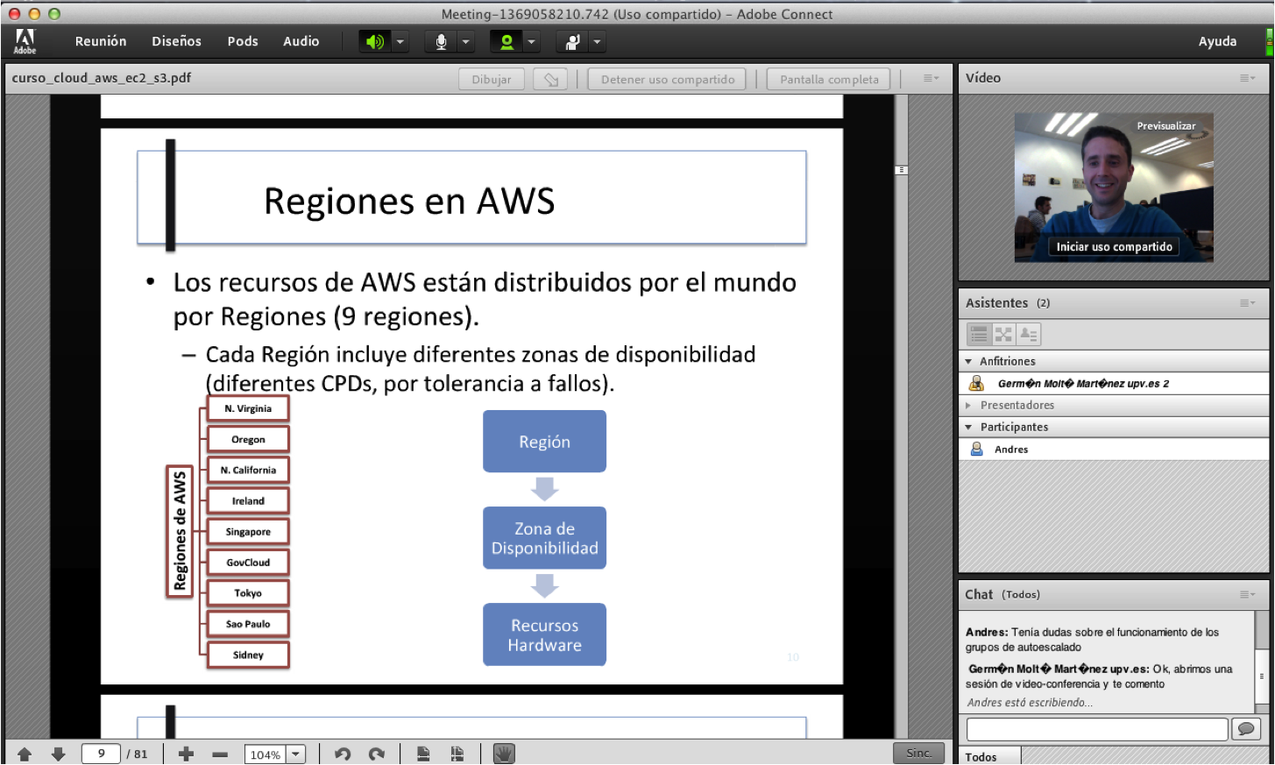Viewport: 1275px width, 765px height.
Task: Open the Chat pod options menu
Action: click(x=1248, y=594)
